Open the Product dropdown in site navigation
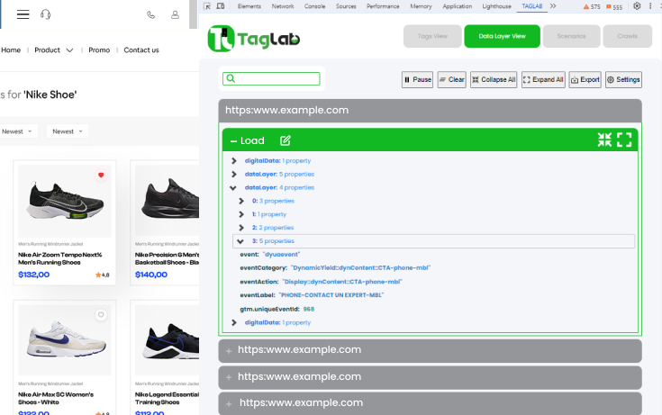Screen dimensions: 662x415 coord(54,50)
